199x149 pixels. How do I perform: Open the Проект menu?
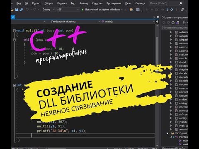click(36, 3)
